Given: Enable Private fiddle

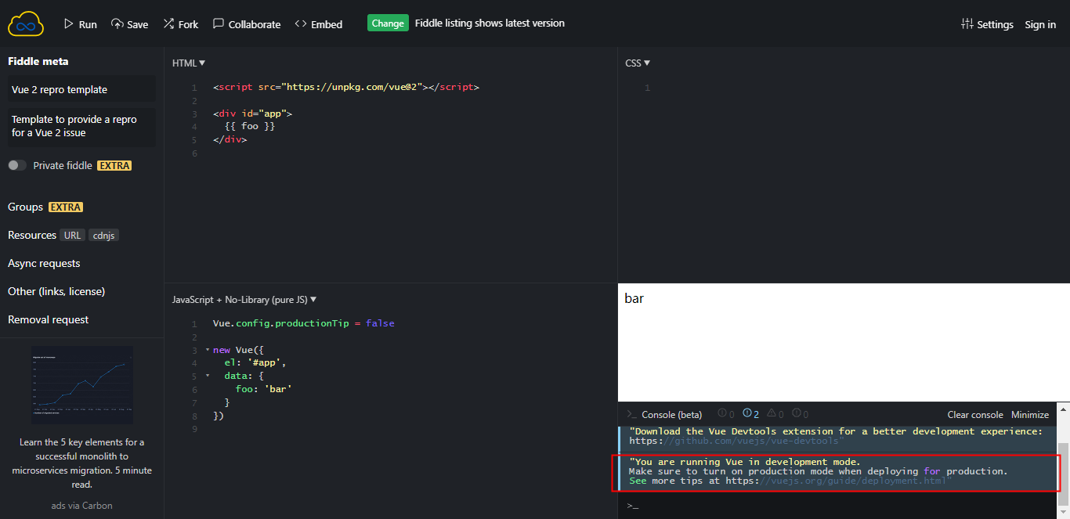Looking at the screenshot, I should click(16, 165).
